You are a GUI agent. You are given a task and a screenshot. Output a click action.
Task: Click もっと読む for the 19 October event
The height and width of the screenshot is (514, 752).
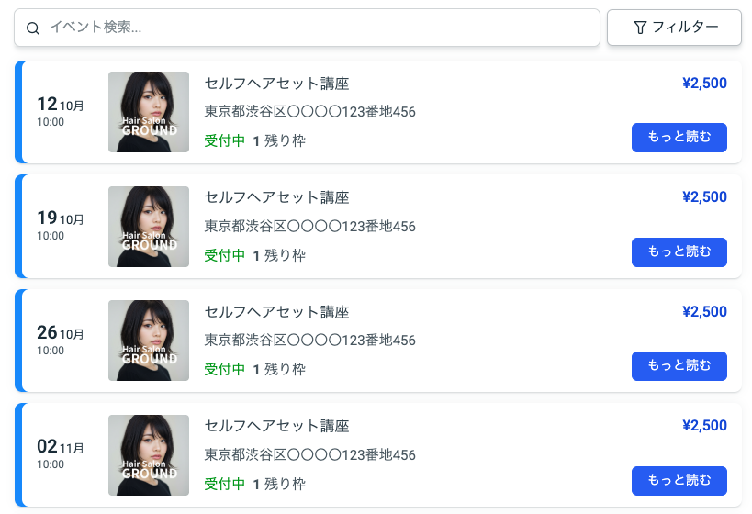679,252
